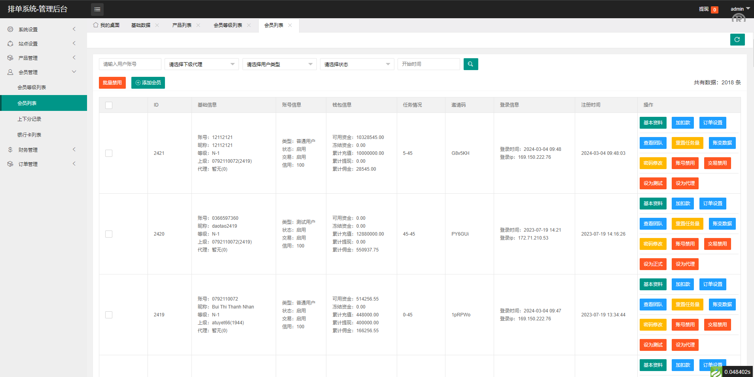Click the member management person icon
Image resolution: width=754 pixels, height=377 pixels.
pyautogui.click(x=10, y=72)
